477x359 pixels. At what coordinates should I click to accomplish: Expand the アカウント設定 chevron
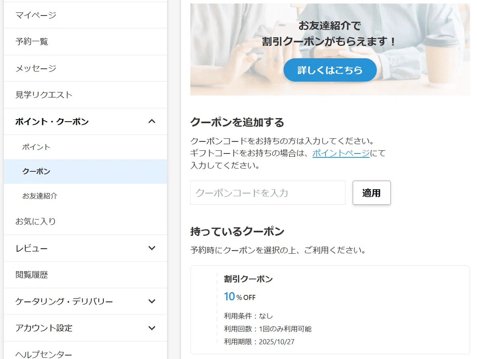coord(151,328)
